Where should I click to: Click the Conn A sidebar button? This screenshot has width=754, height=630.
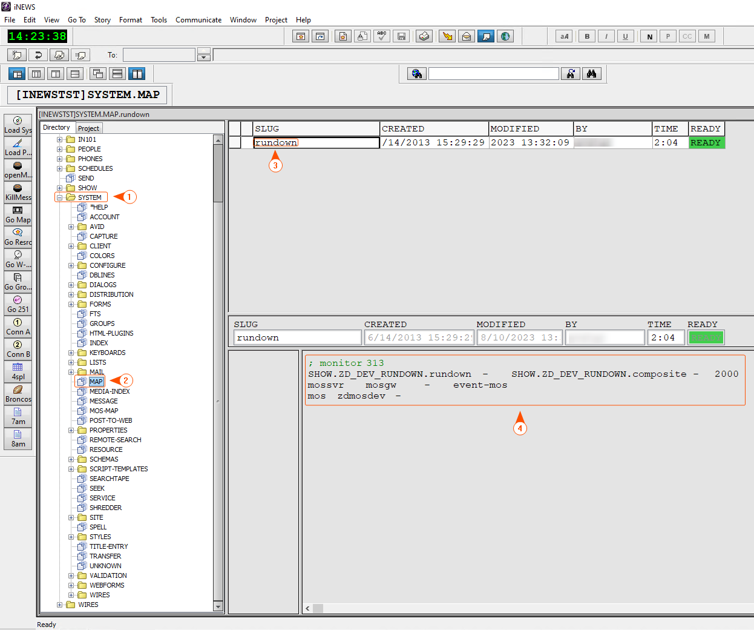(x=18, y=327)
